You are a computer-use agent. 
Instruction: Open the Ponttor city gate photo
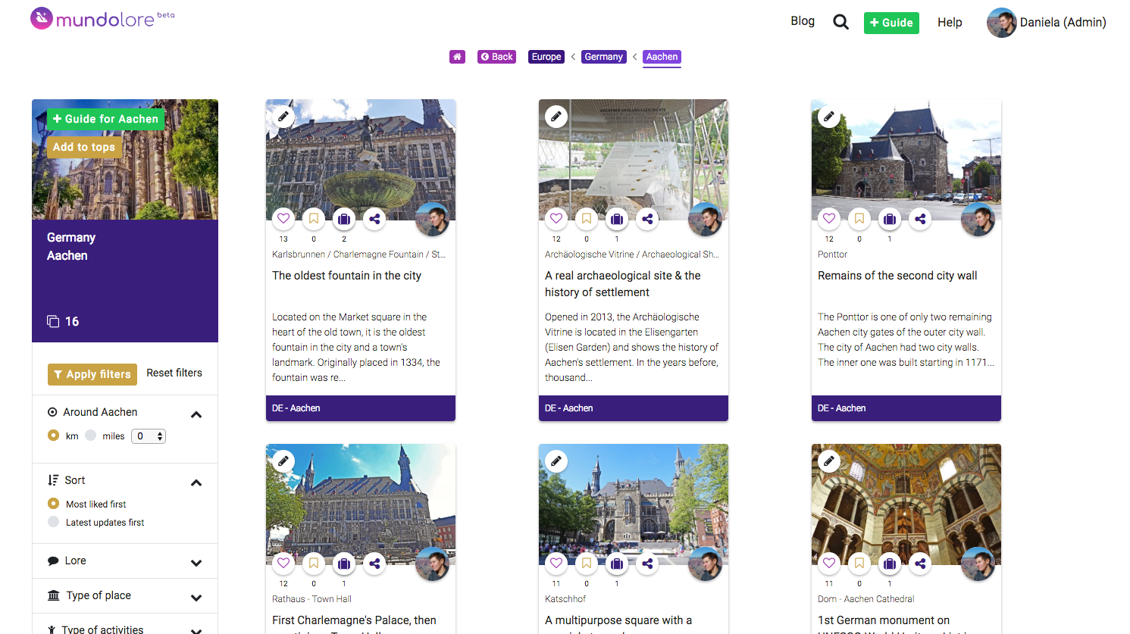[906, 160]
